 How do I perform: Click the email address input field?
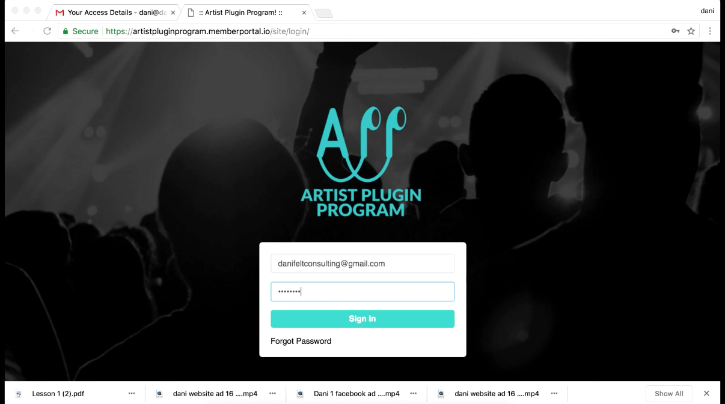point(362,264)
